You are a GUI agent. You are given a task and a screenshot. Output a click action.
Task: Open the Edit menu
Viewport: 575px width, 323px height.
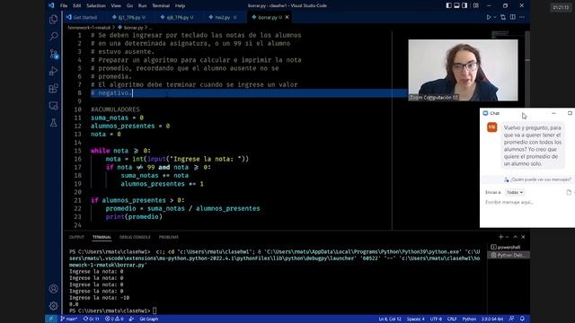tap(76, 5)
